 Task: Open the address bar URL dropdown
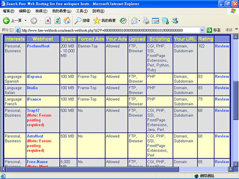coord(202,30)
